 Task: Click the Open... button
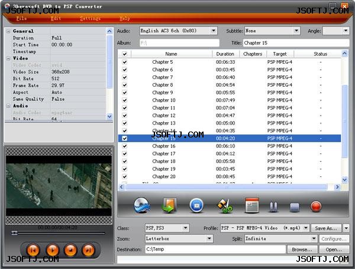[334, 250]
